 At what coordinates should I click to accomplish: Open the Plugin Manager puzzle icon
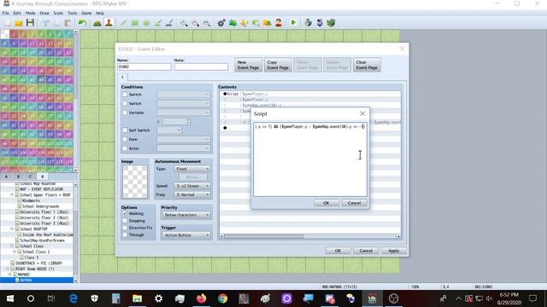tap(232, 23)
